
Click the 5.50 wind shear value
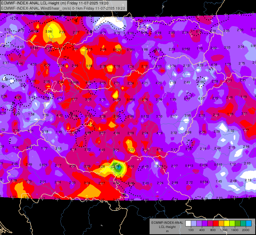8,30
